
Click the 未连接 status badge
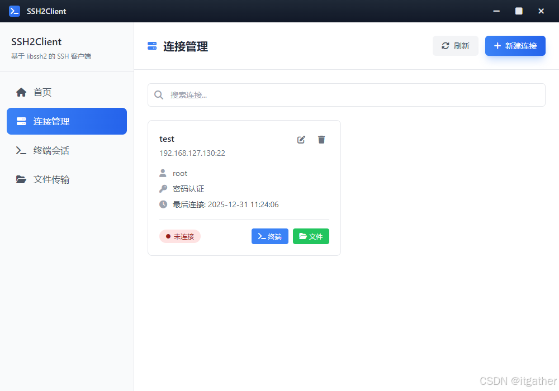[x=180, y=236]
